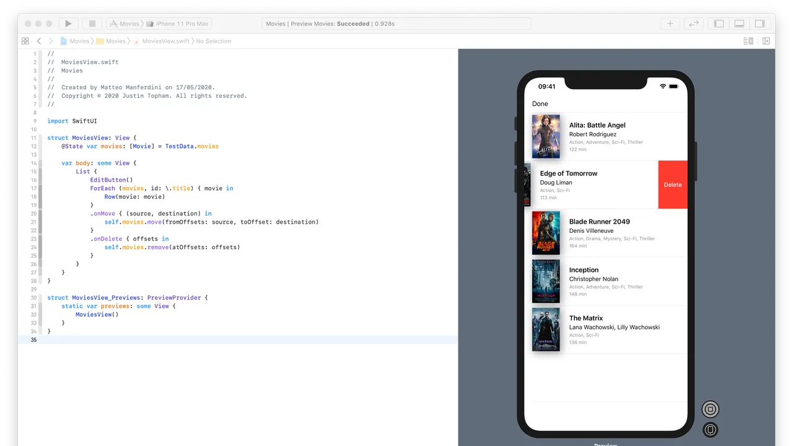793x446 pixels.
Task: Click the @State var movies line
Action: (140, 146)
